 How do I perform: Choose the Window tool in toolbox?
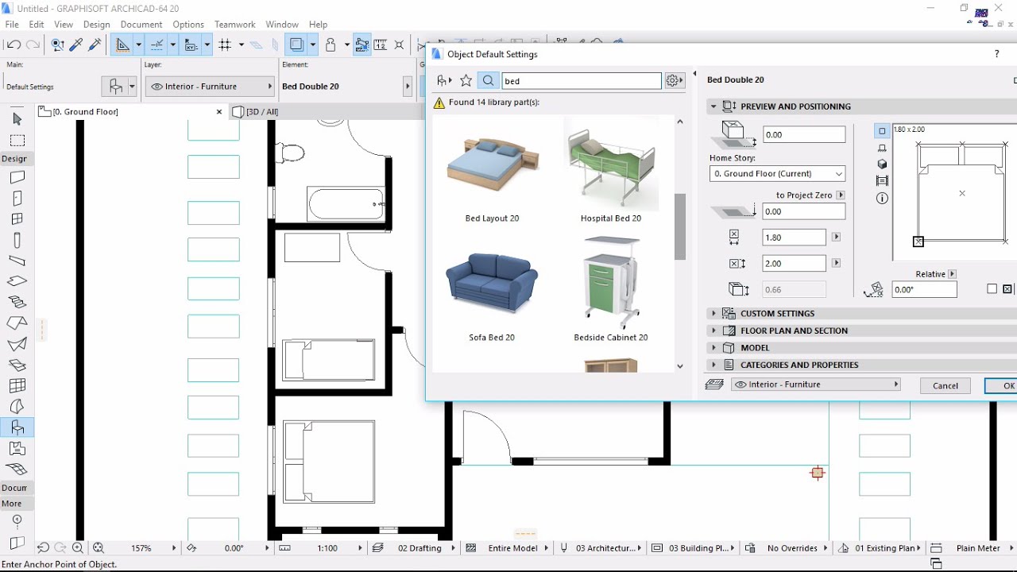pos(17,219)
